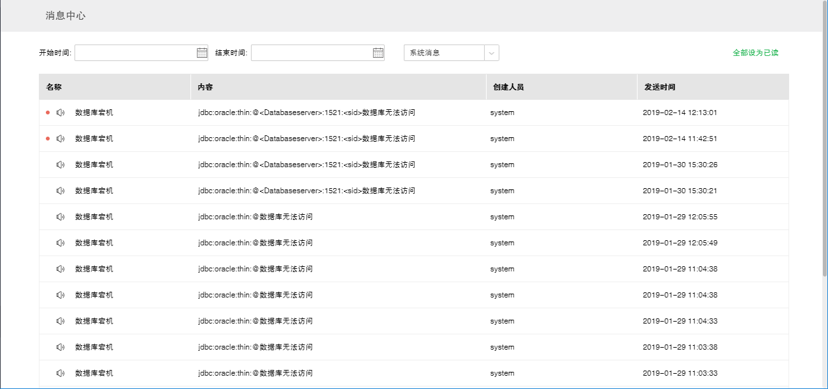Click inside the 开始时间 input field

tap(134, 53)
